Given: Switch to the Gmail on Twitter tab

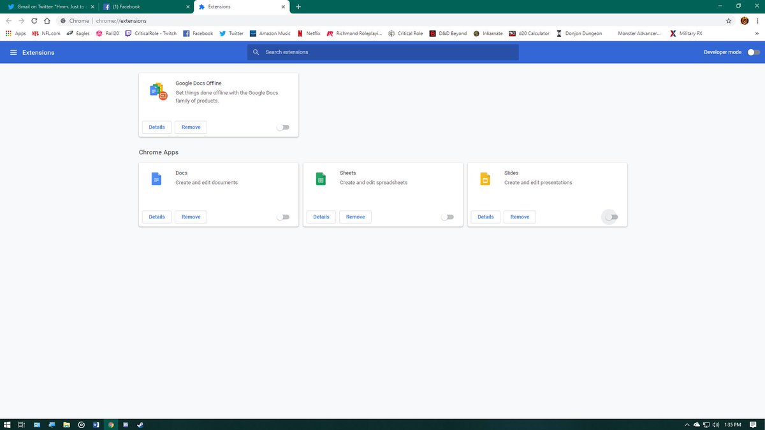Looking at the screenshot, I should 50,6.
